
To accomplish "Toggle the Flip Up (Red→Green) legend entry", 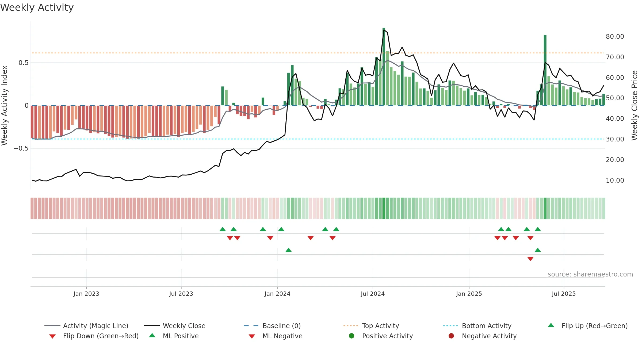I will 588,326.
